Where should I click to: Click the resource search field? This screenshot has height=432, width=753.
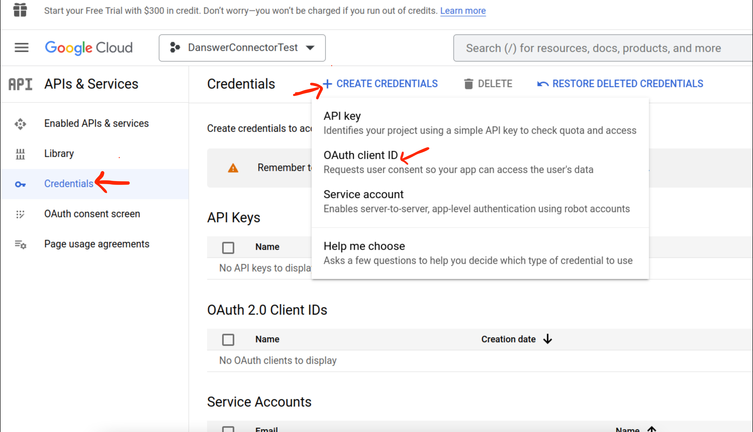(602, 48)
